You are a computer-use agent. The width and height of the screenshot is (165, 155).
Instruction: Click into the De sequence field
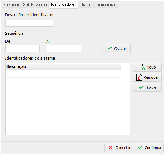22,48
